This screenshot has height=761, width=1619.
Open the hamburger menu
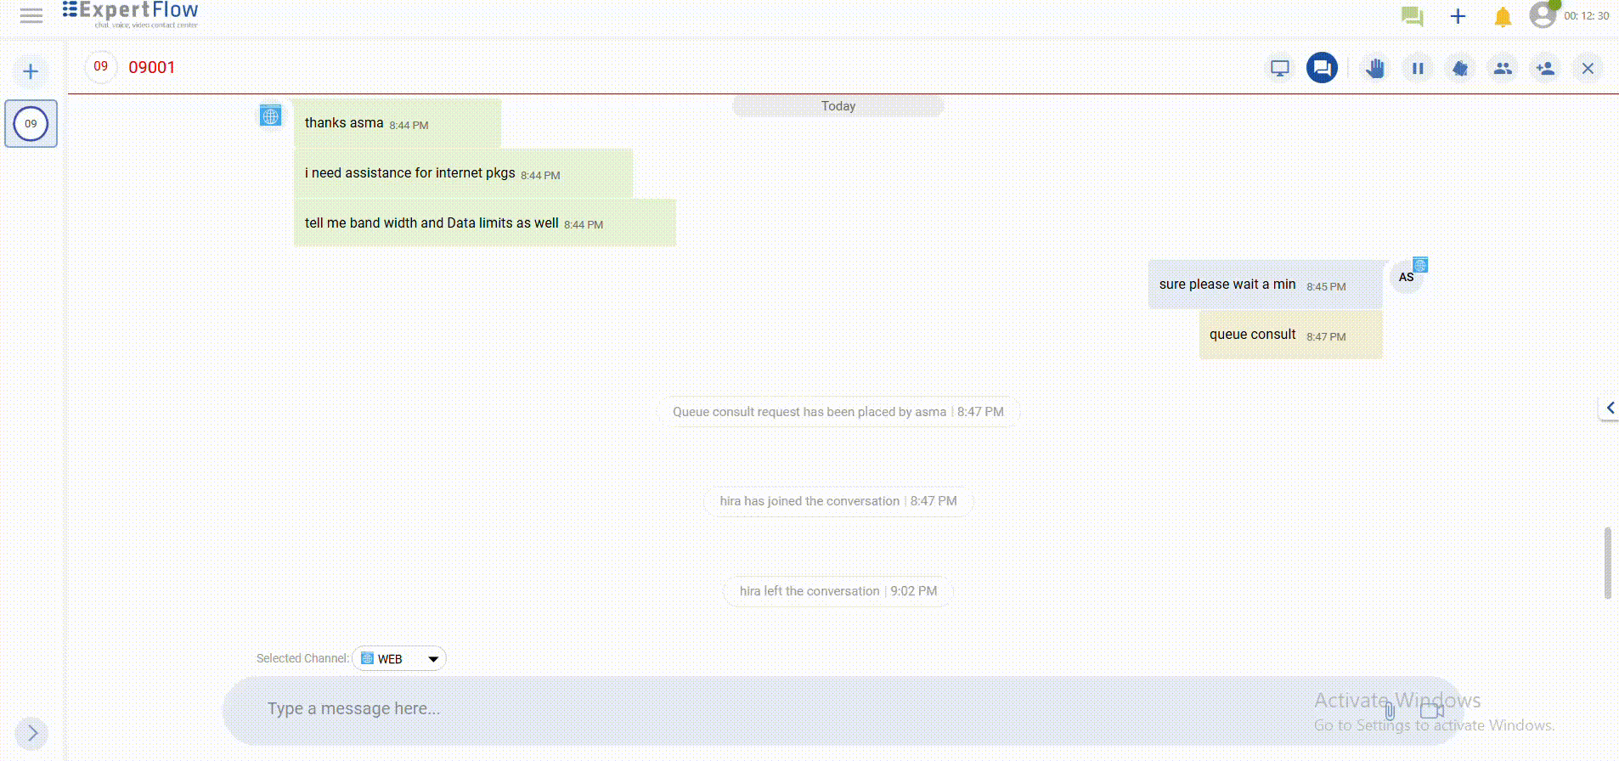(x=31, y=15)
